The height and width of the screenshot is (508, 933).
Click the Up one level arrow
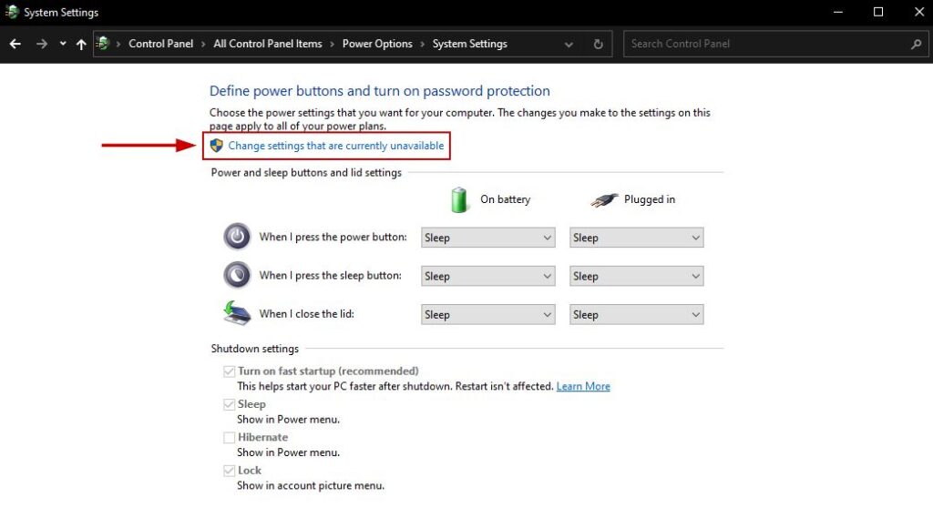(82, 44)
